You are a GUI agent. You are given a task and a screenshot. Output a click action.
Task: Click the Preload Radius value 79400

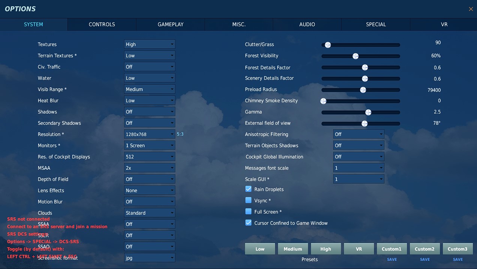[x=434, y=90]
